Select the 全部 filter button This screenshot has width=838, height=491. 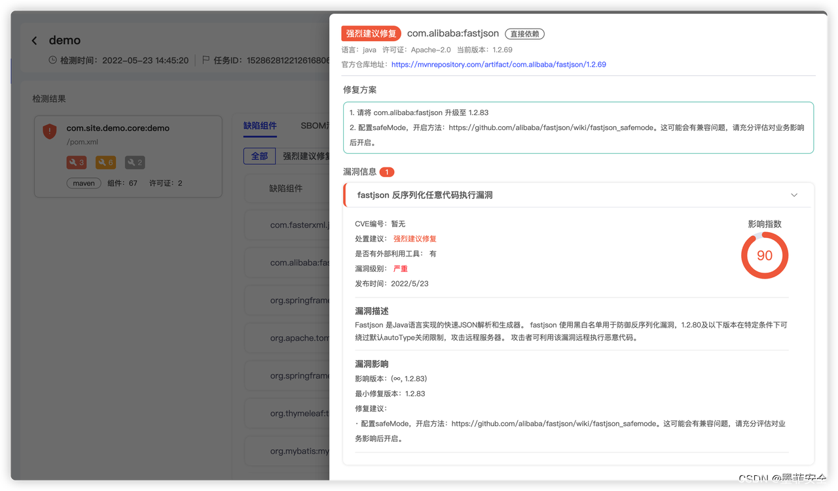(x=259, y=156)
